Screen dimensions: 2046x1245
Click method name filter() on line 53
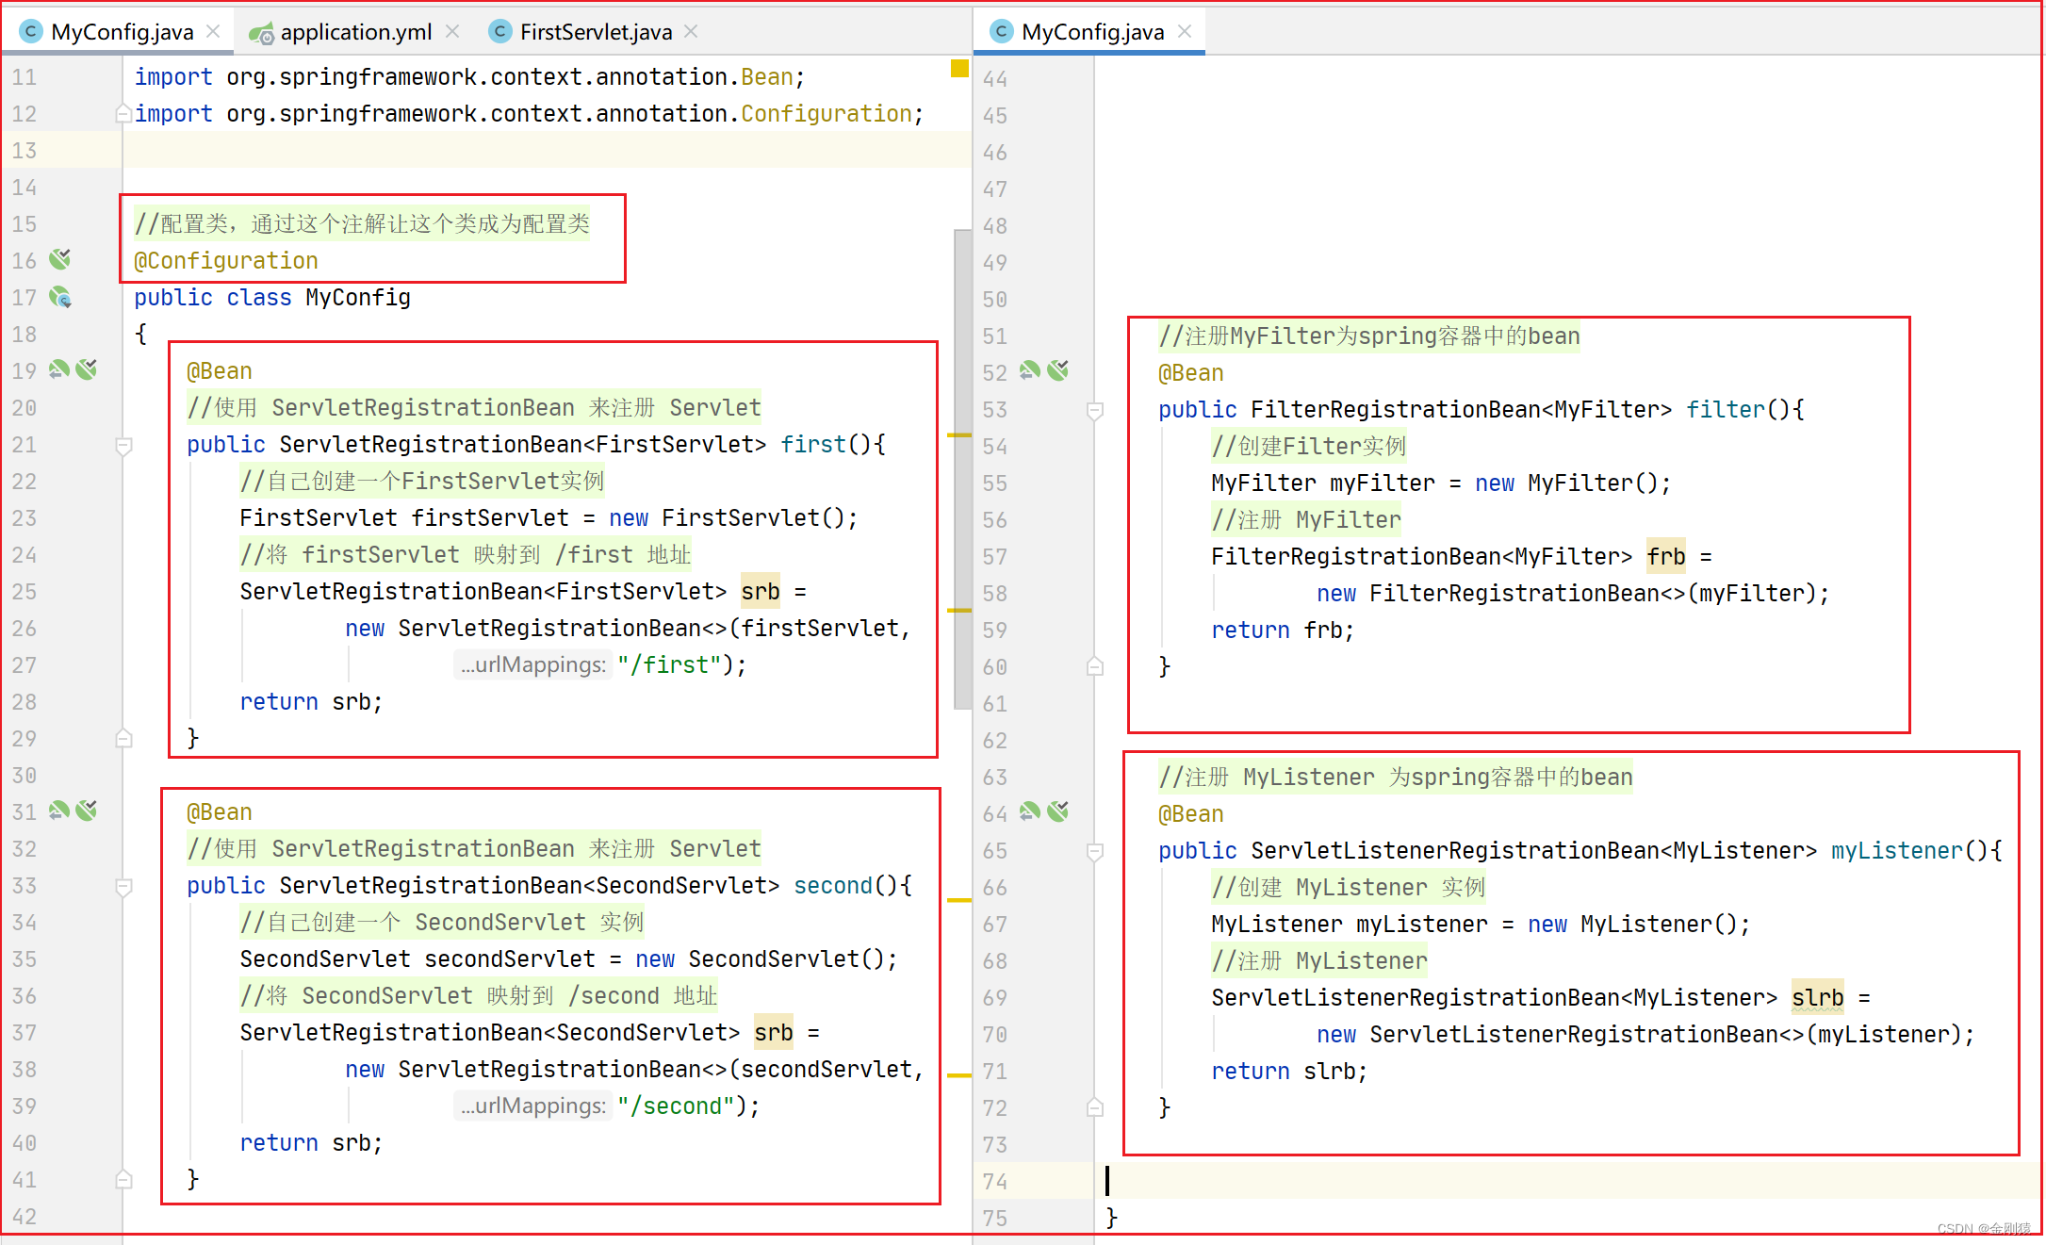1725,409
